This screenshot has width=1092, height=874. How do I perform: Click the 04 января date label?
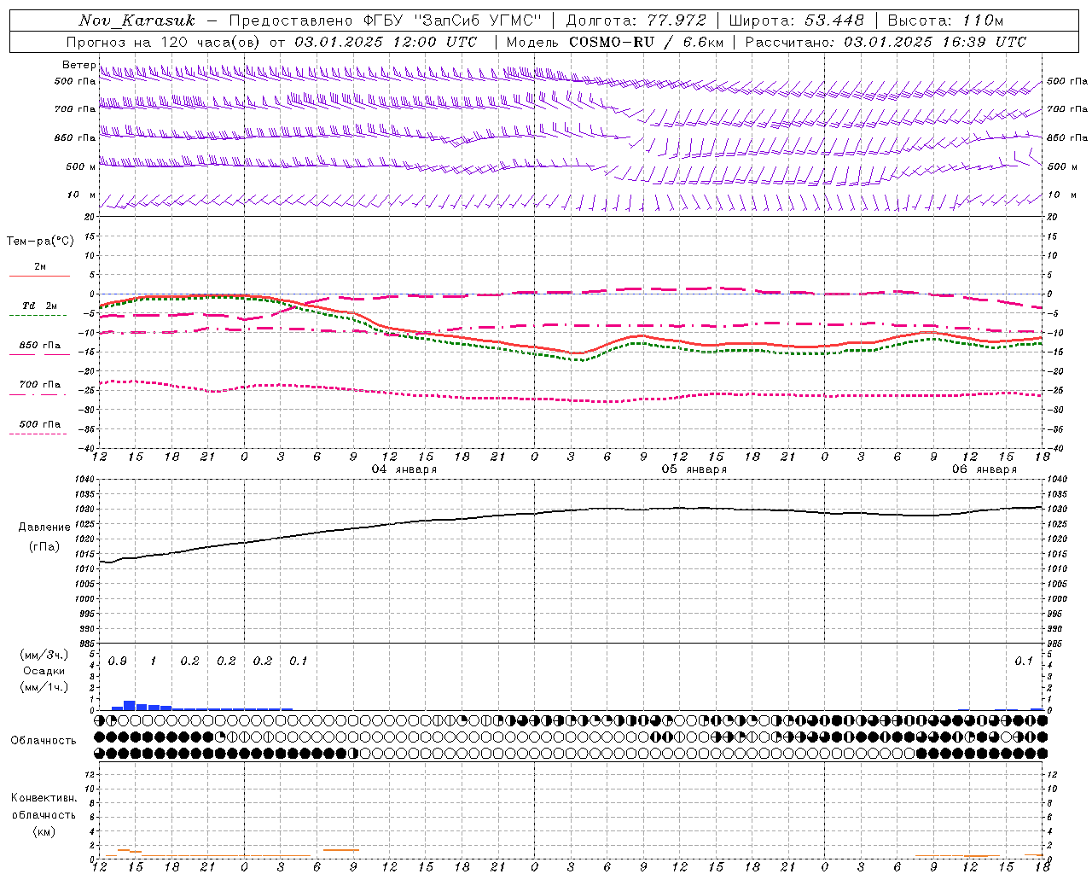(x=404, y=469)
